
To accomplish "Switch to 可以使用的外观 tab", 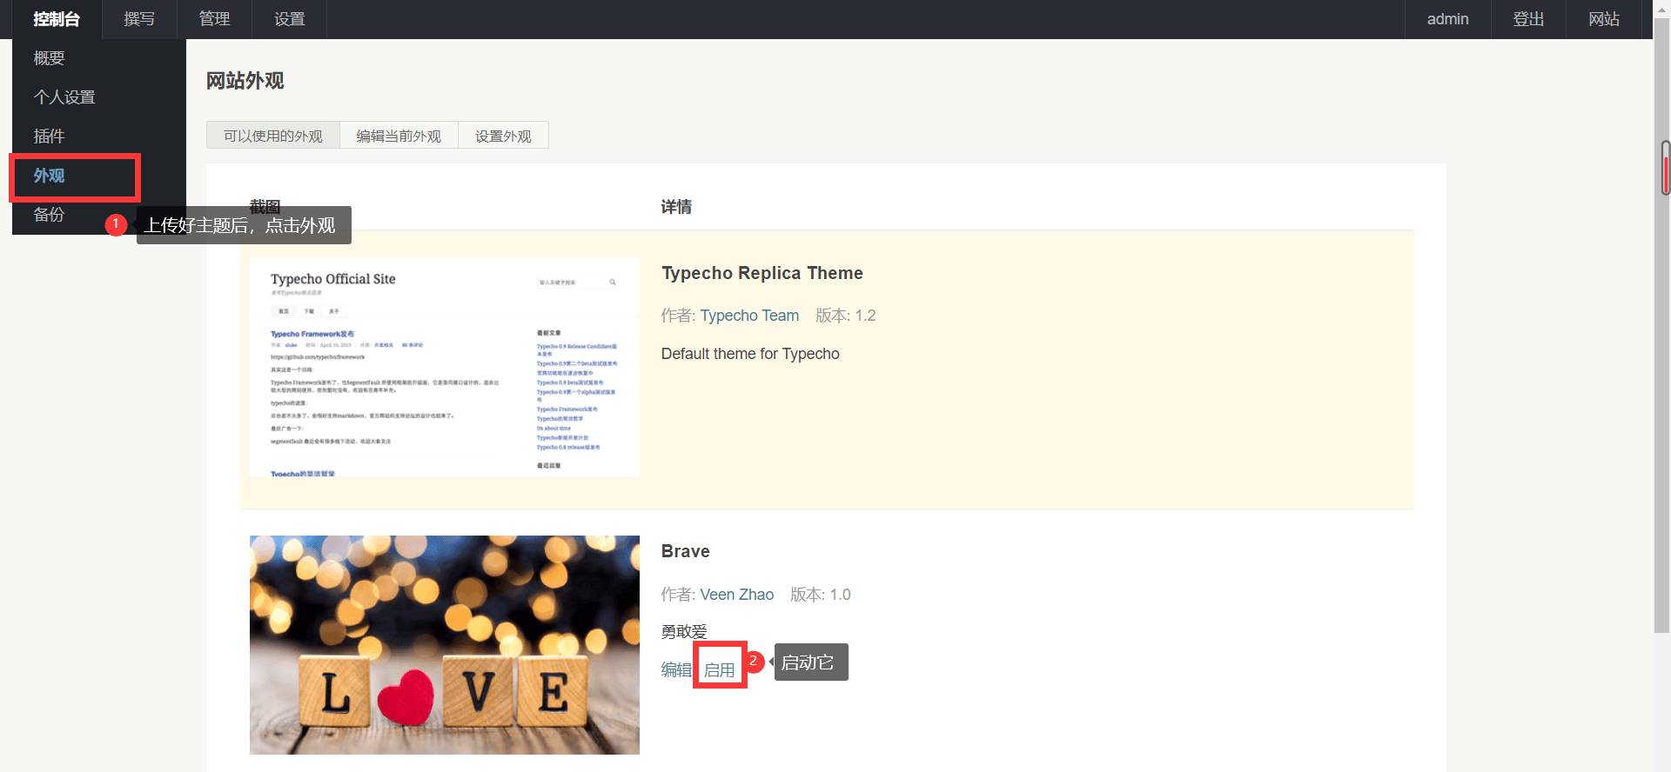I will coord(272,136).
